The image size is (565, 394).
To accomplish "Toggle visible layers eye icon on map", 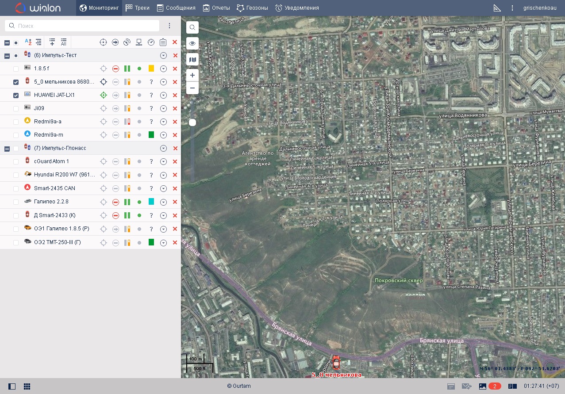I will [192, 43].
